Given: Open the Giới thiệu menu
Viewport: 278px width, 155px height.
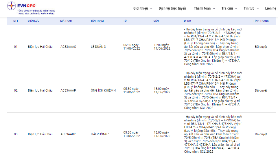Looking at the screenshot, I should coord(141,8).
